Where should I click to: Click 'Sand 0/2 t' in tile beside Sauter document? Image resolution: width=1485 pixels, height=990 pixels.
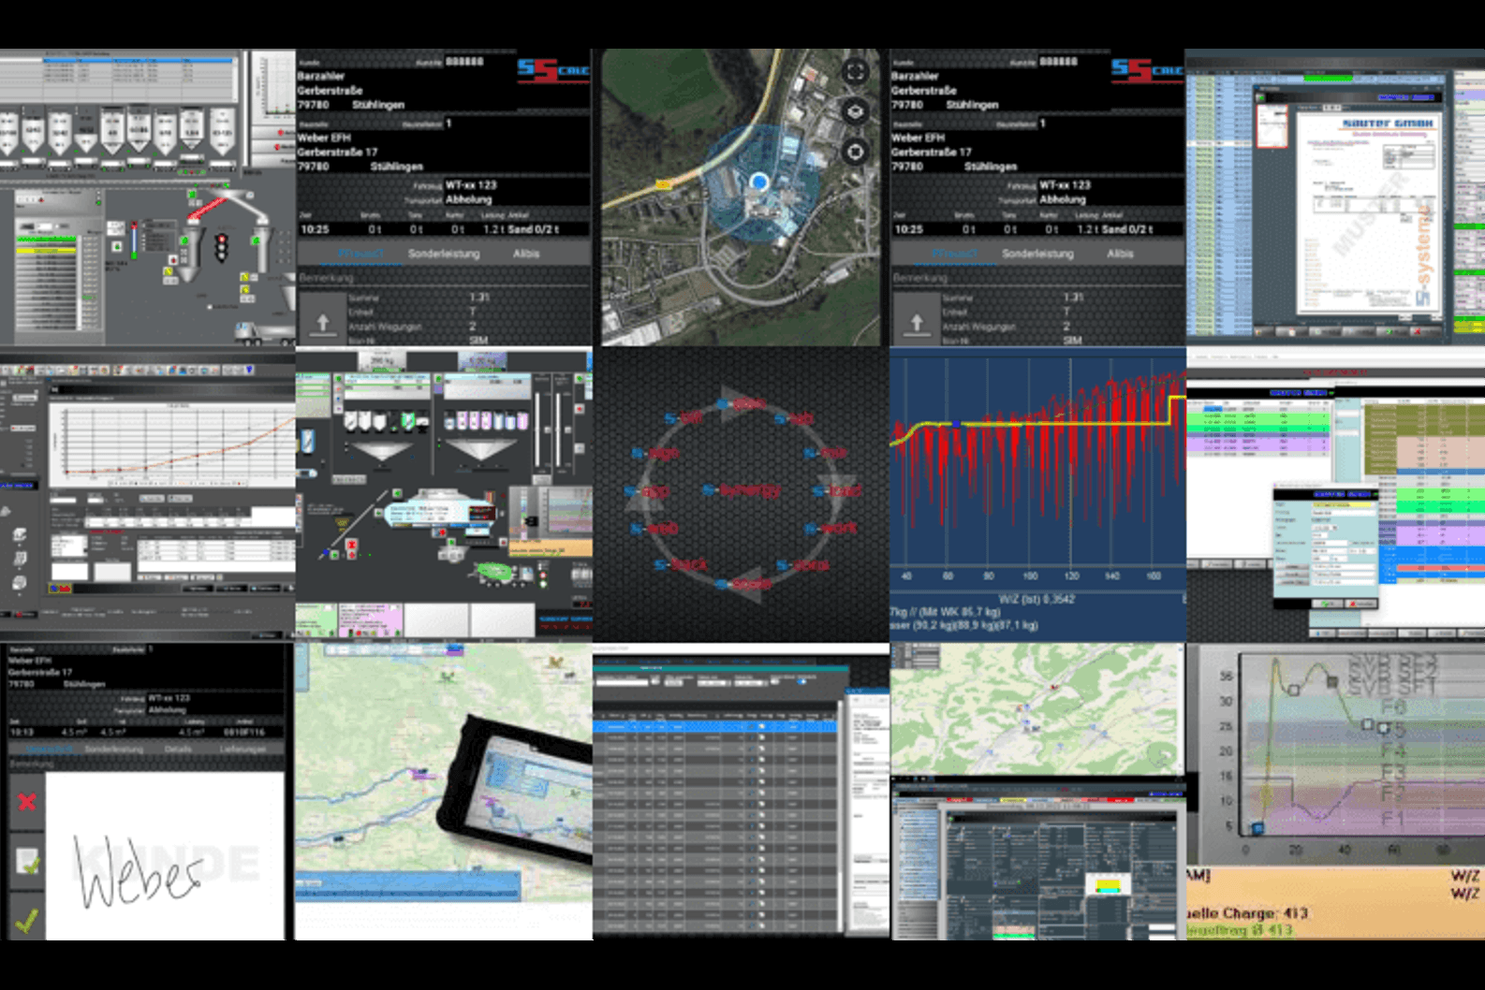1127,229
